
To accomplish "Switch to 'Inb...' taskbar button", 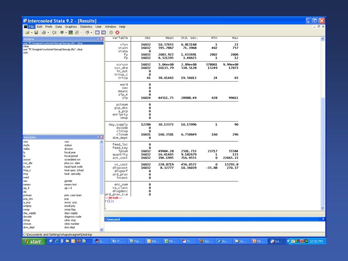I will point(153,241).
